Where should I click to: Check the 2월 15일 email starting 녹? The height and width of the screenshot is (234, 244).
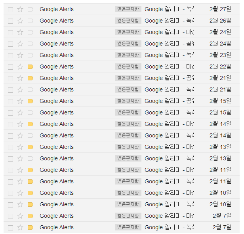pyautogui.click(x=10, y=113)
